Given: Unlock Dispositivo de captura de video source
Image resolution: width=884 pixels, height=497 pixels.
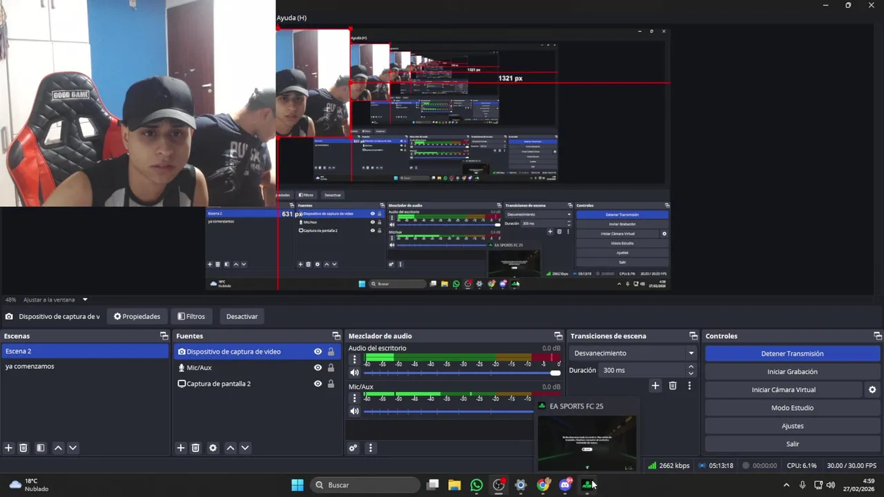Looking at the screenshot, I should [331, 351].
